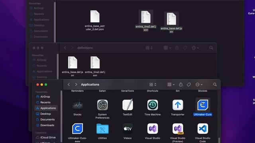The height and width of the screenshot is (143, 255).
Task: Open iCloud Drive in the sidebar
Action: tap(46, 137)
